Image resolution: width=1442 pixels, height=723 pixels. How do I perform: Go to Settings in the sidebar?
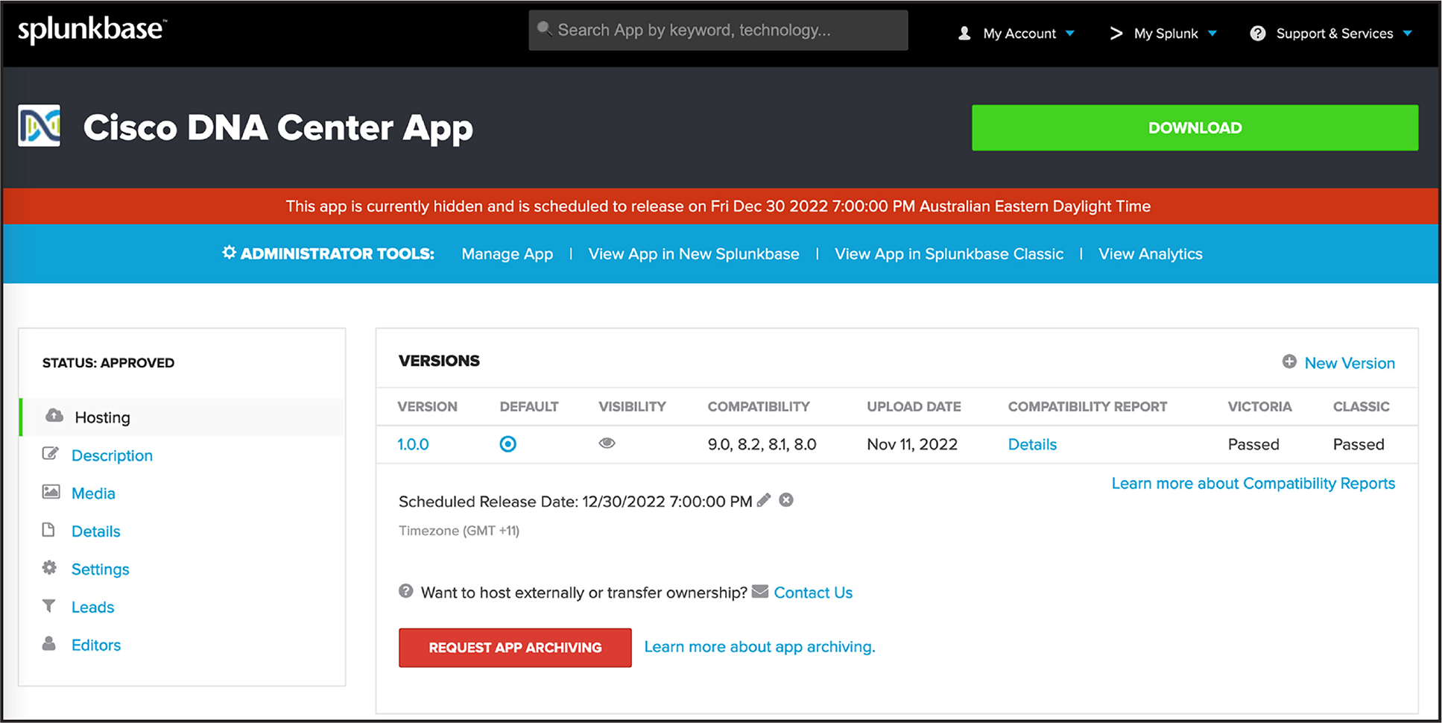coord(101,569)
